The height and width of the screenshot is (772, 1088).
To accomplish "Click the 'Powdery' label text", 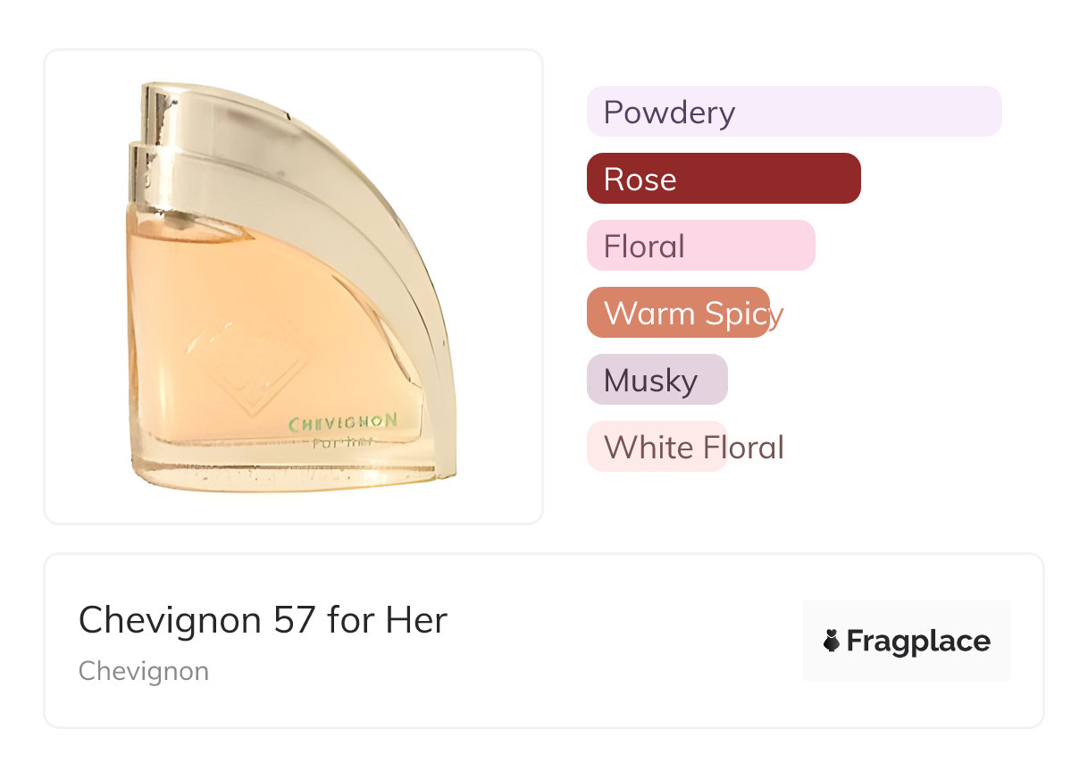I will pos(669,113).
